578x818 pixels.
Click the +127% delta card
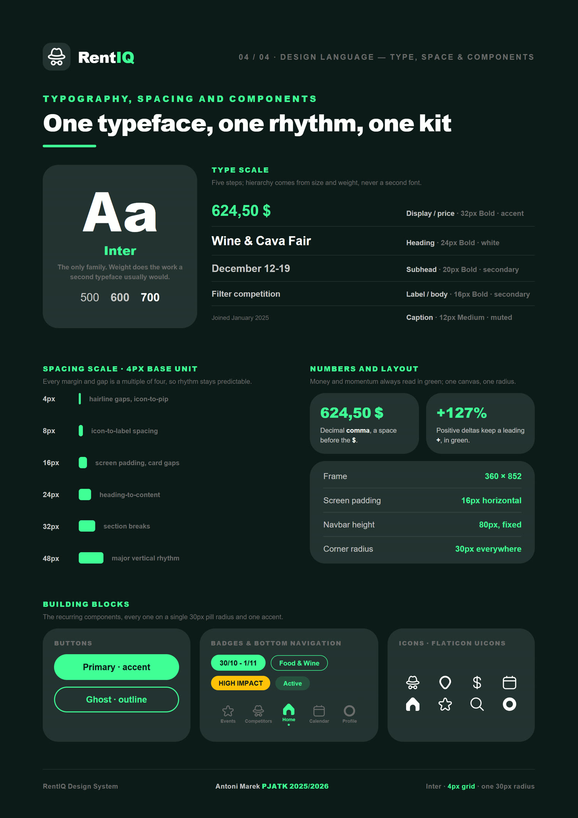[480, 423]
